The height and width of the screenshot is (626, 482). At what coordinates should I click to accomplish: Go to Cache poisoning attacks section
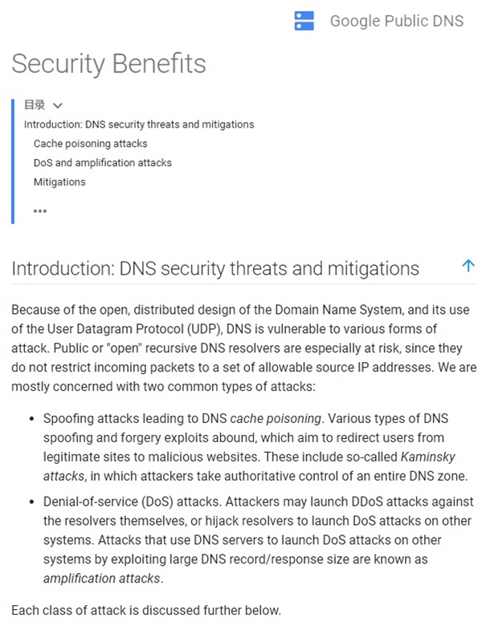coord(90,144)
